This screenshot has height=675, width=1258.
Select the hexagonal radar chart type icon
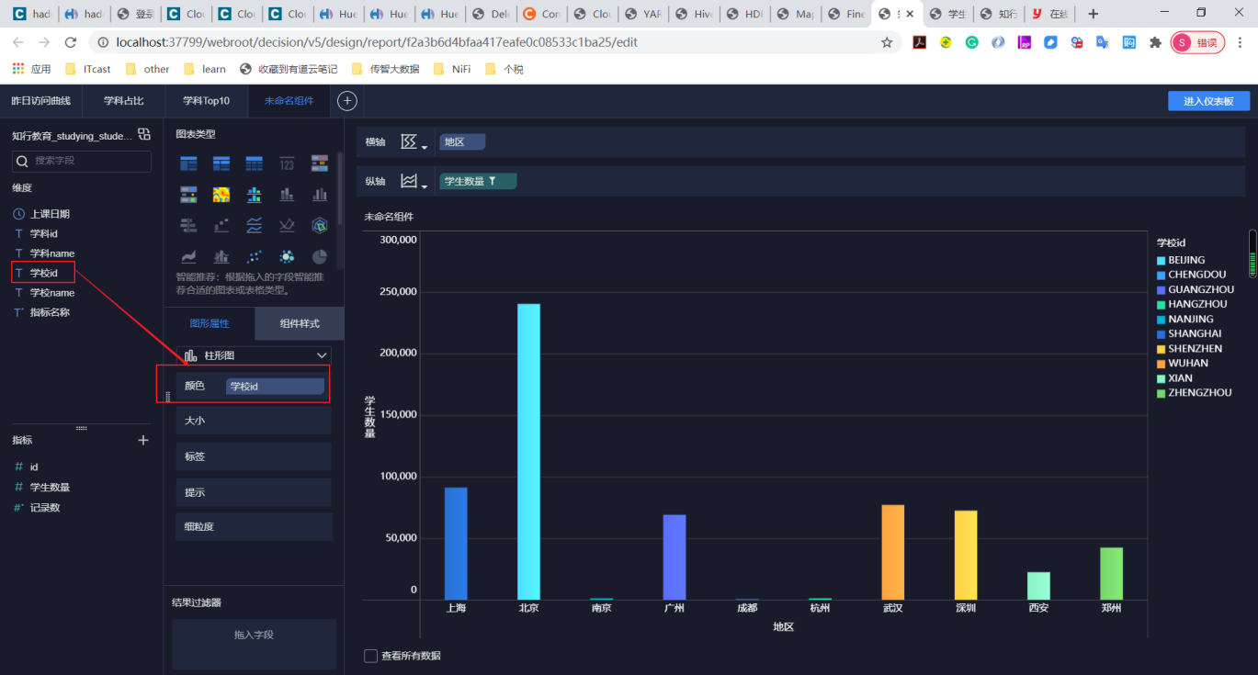tap(320, 225)
